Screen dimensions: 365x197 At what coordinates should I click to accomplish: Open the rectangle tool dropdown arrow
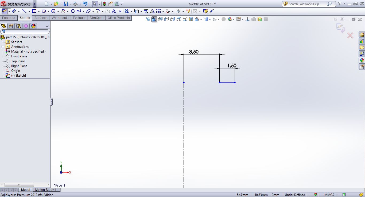pyautogui.click(x=39, y=11)
